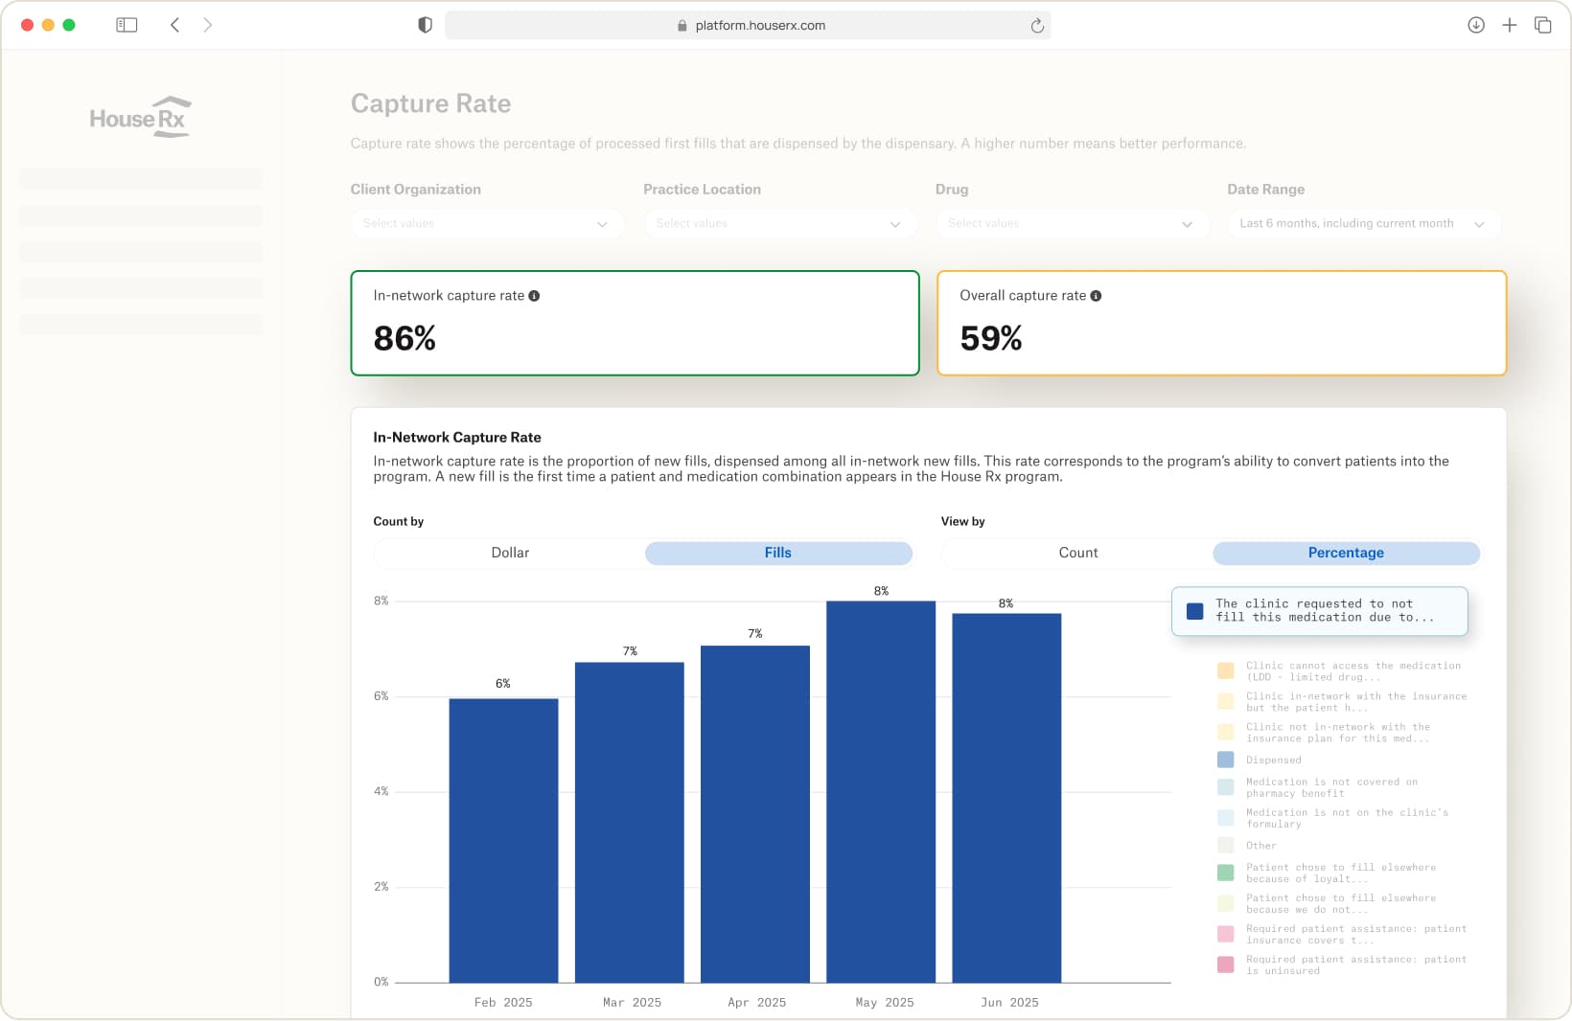Screen dimensions: 1572x1021
Task: Reload the page with refresh icon
Action: coord(1036,26)
